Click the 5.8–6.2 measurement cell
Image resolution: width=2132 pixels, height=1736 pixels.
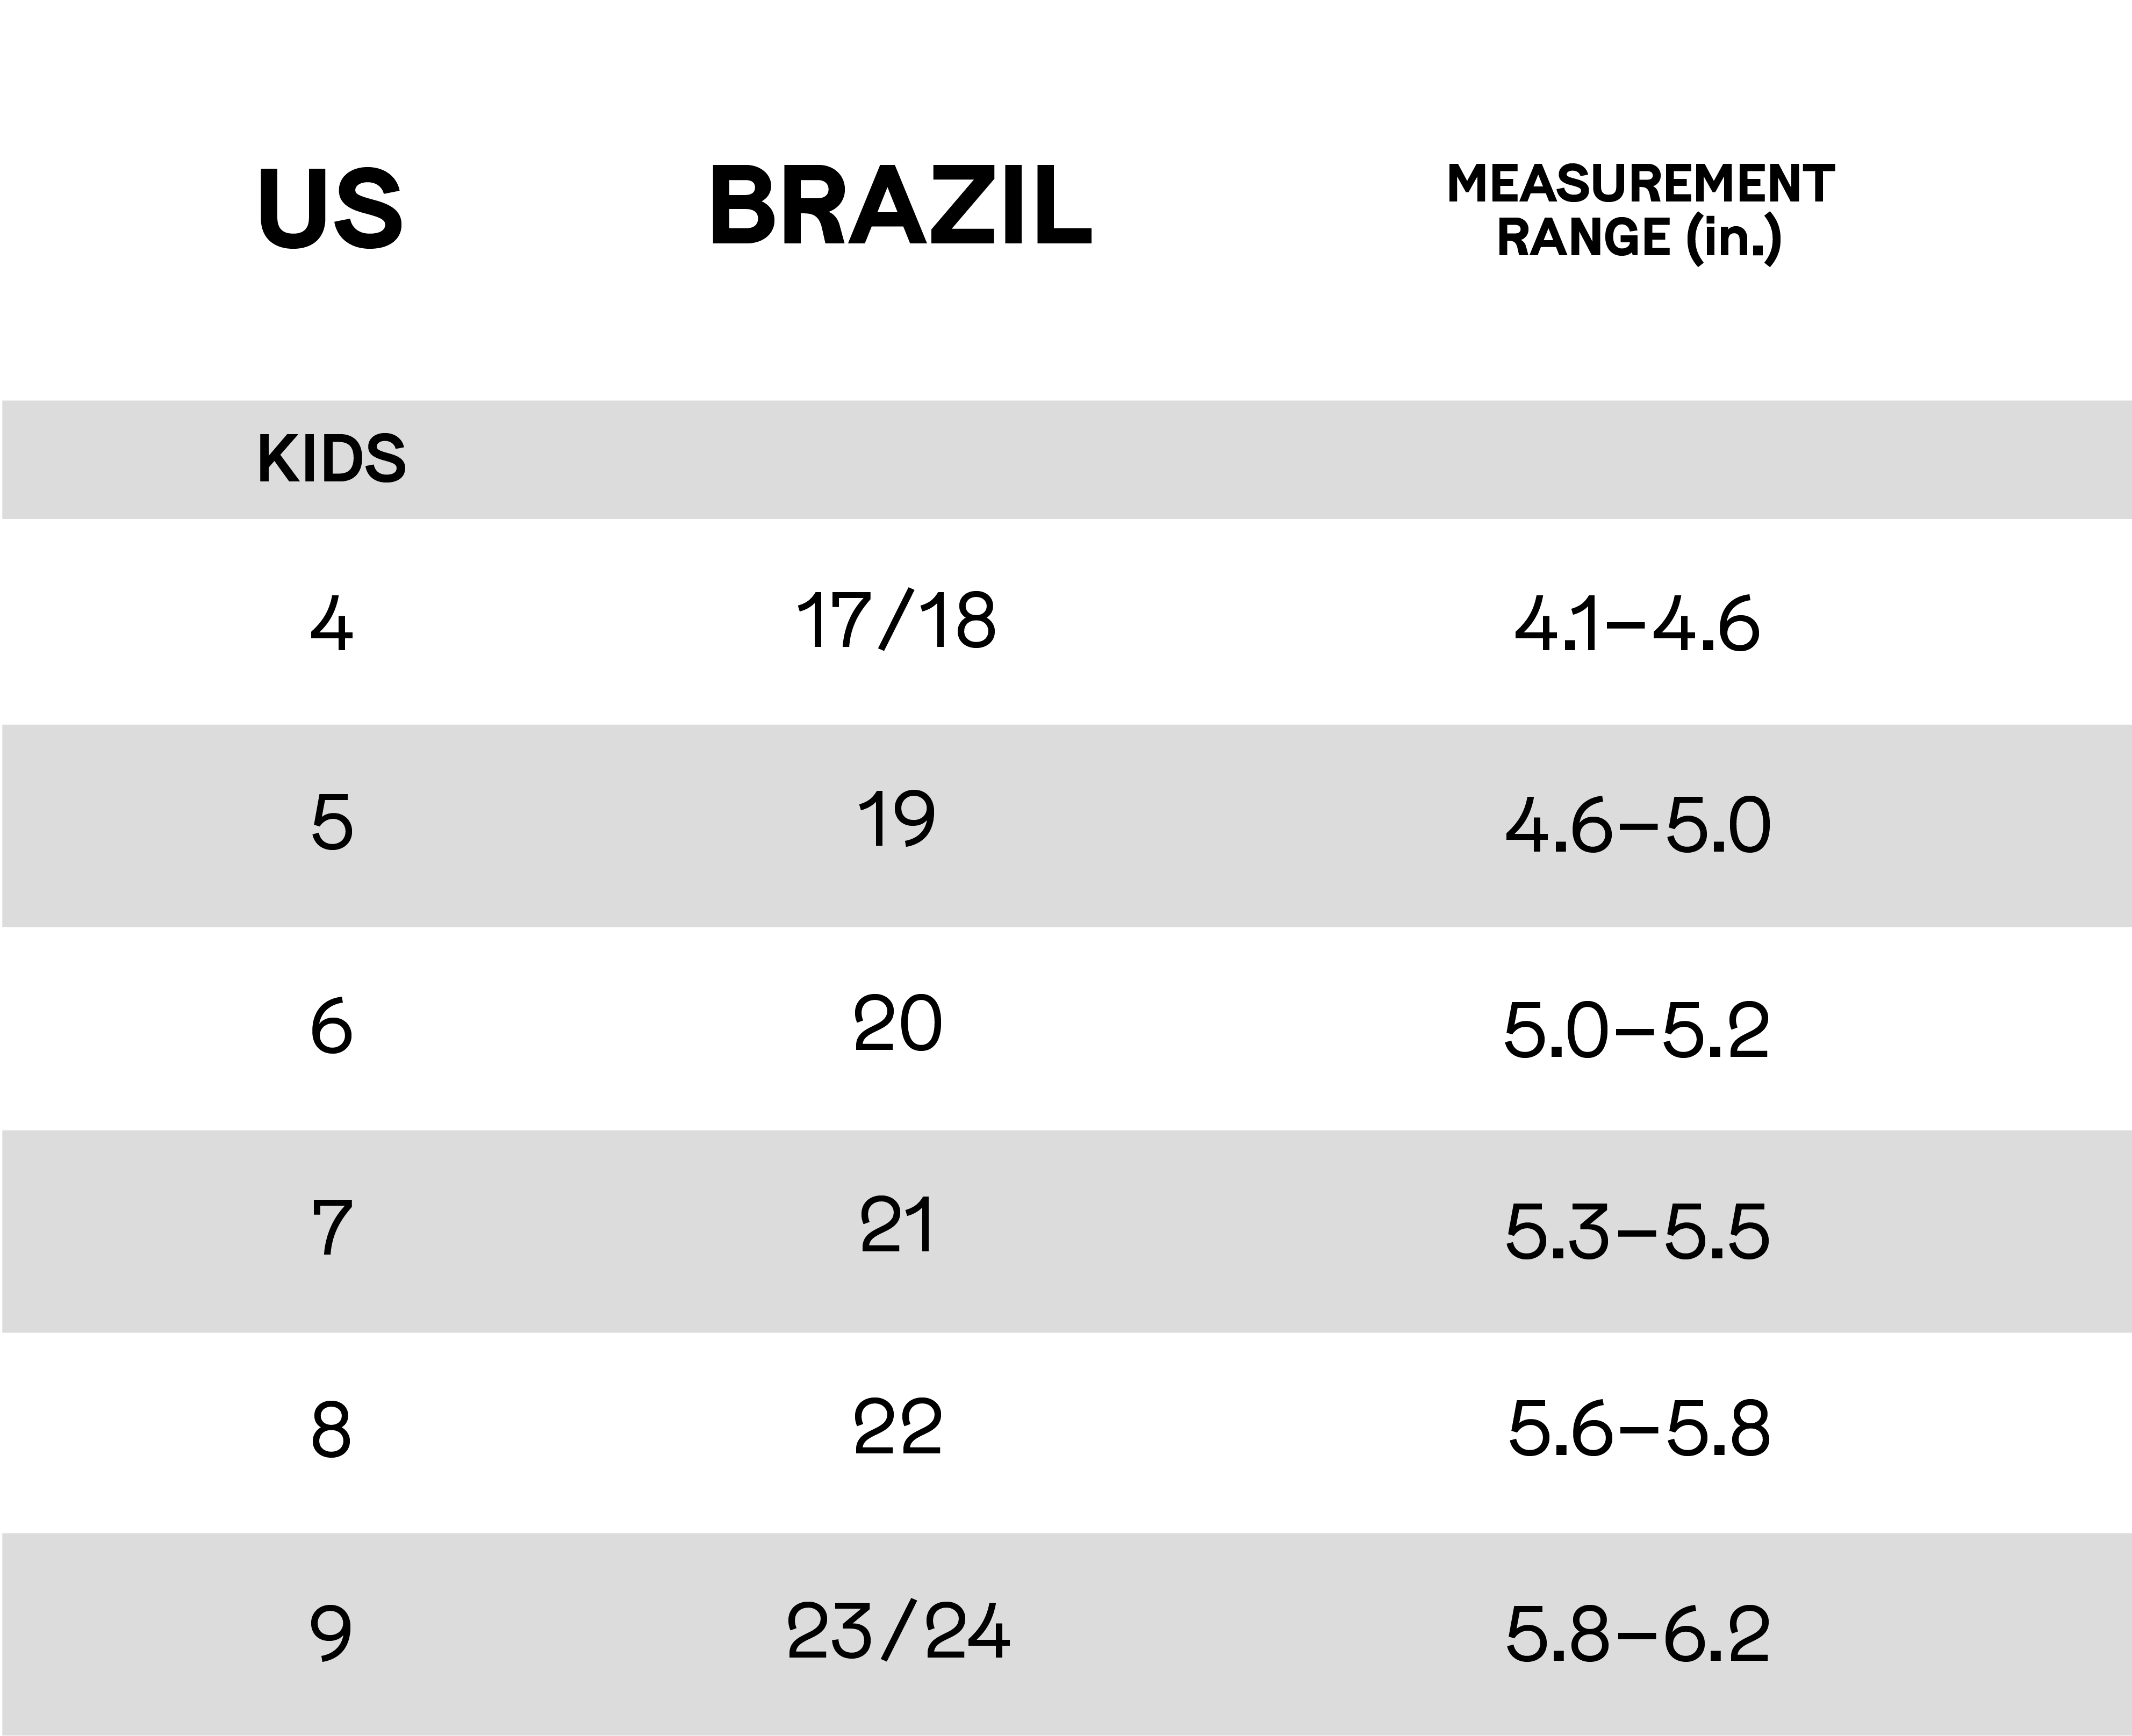click(1637, 1635)
